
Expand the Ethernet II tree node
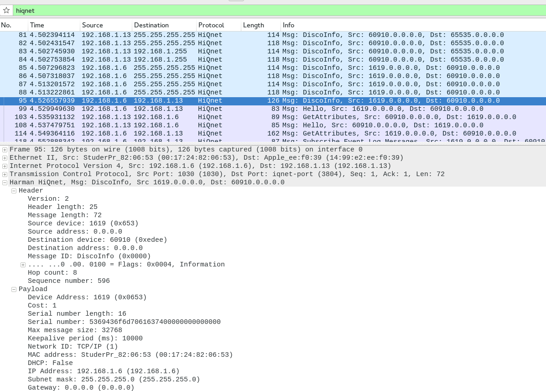click(x=5, y=158)
